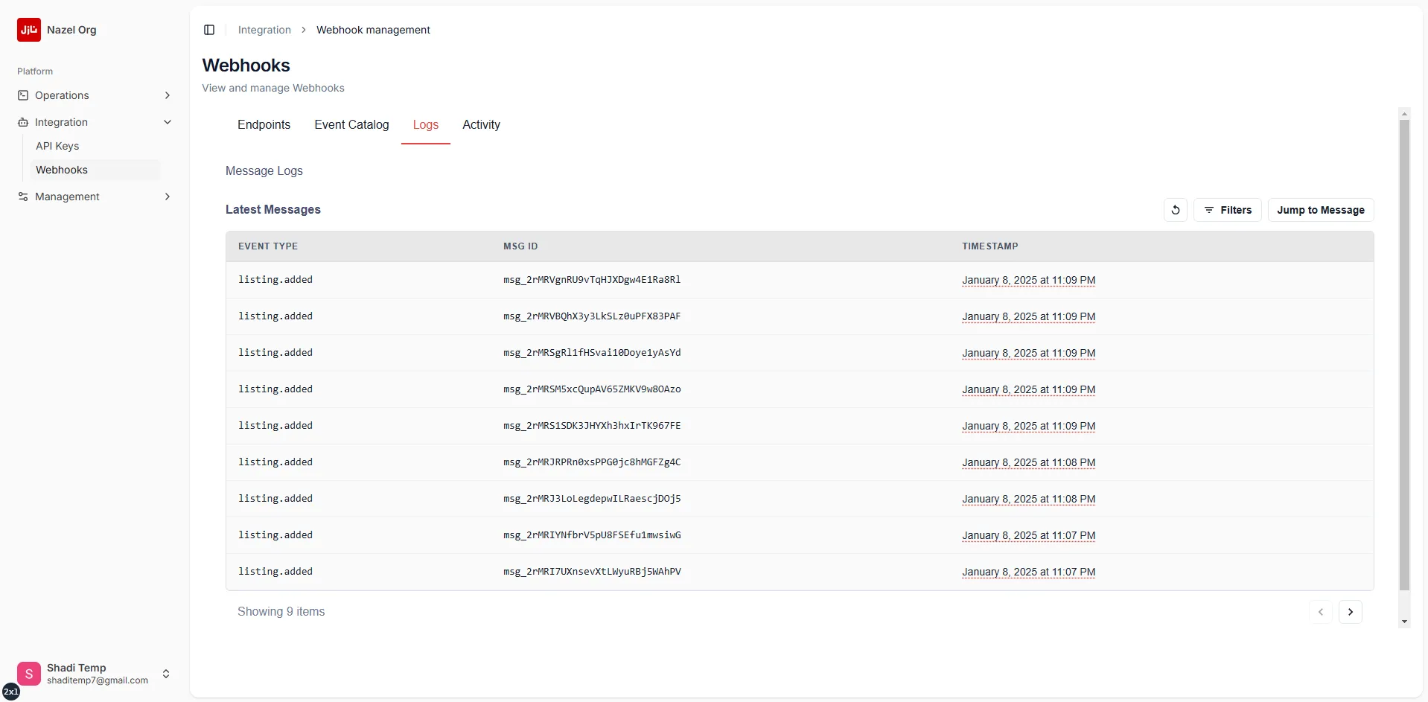Click the Jump to Message button
The height and width of the screenshot is (702, 1428).
coord(1320,209)
